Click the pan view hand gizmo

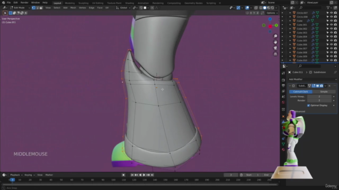(275, 42)
